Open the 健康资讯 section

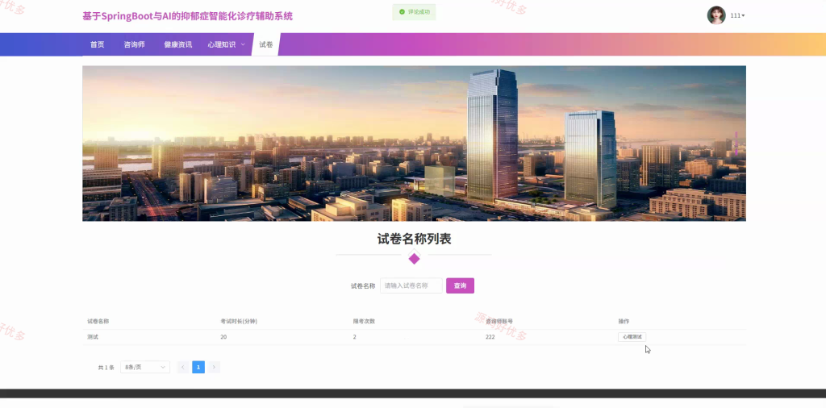pyautogui.click(x=178, y=44)
